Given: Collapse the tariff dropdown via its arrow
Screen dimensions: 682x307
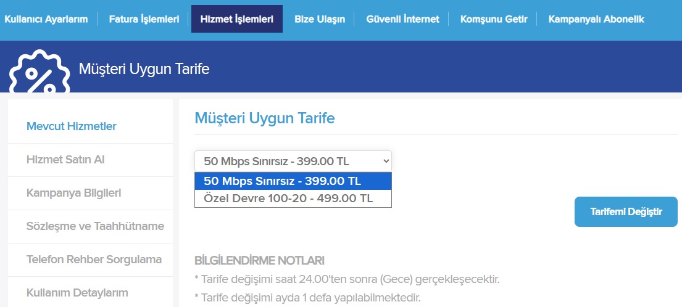Looking at the screenshot, I should (386, 161).
